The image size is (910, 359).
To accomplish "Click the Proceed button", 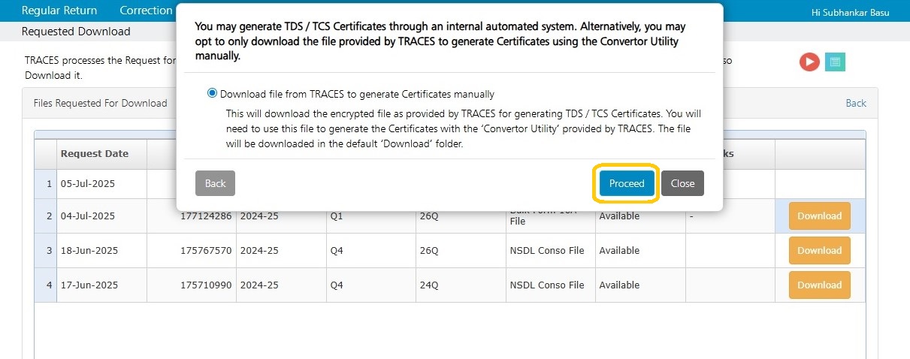I will (627, 183).
